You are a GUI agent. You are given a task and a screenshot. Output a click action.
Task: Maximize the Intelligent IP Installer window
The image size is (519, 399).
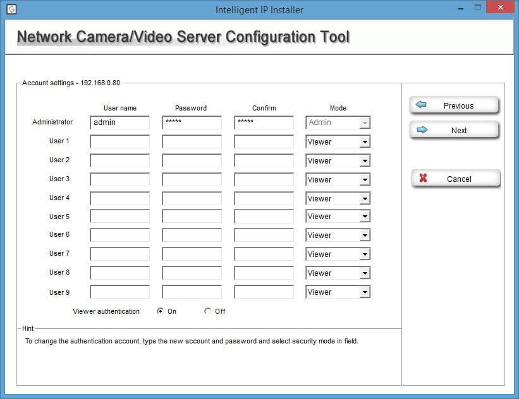tap(478, 7)
